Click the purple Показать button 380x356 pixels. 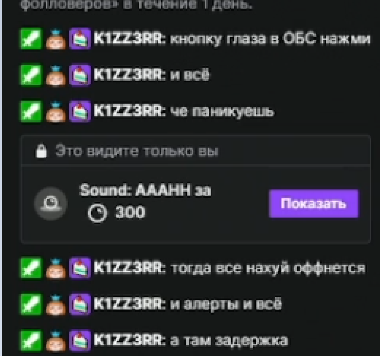click(314, 204)
